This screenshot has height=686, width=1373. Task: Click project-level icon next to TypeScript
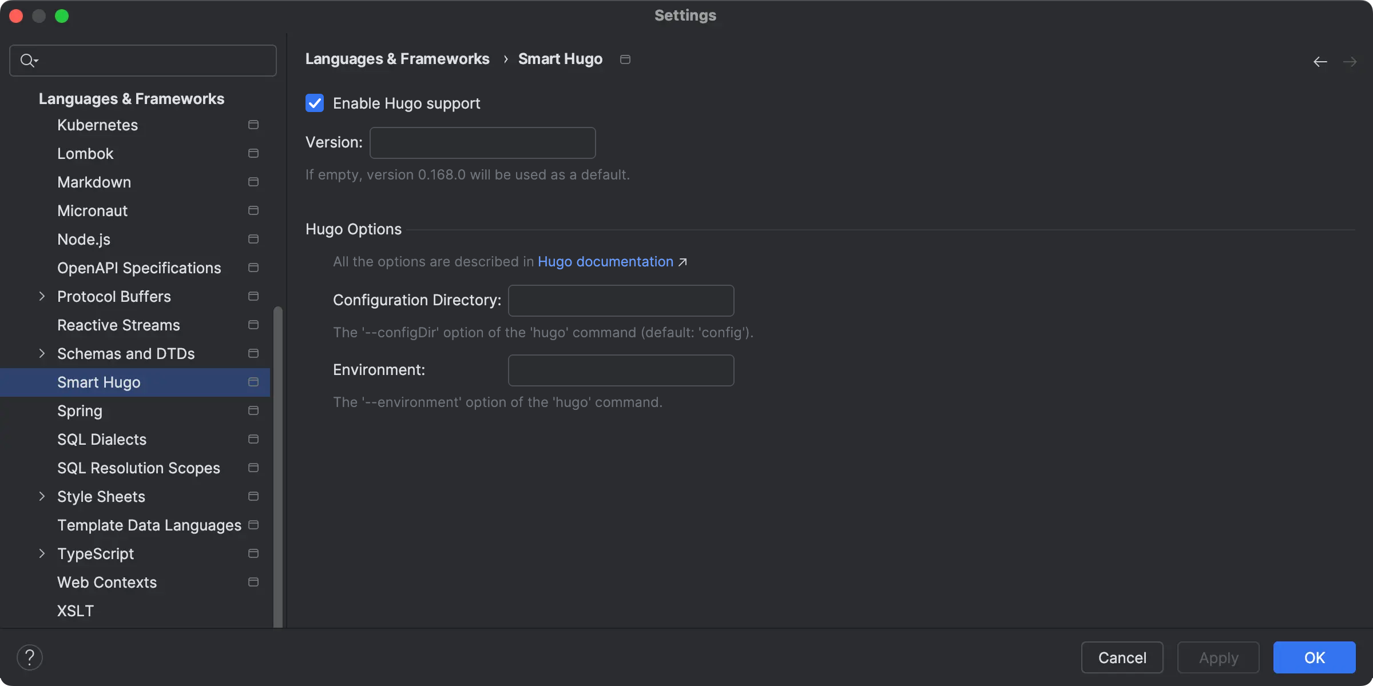tap(253, 553)
